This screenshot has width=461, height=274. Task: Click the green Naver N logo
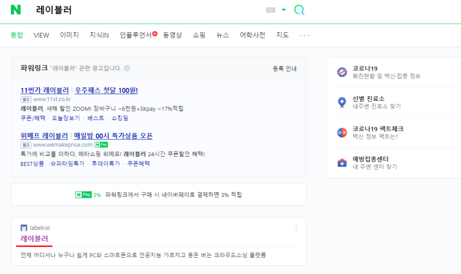tap(16, 10)
